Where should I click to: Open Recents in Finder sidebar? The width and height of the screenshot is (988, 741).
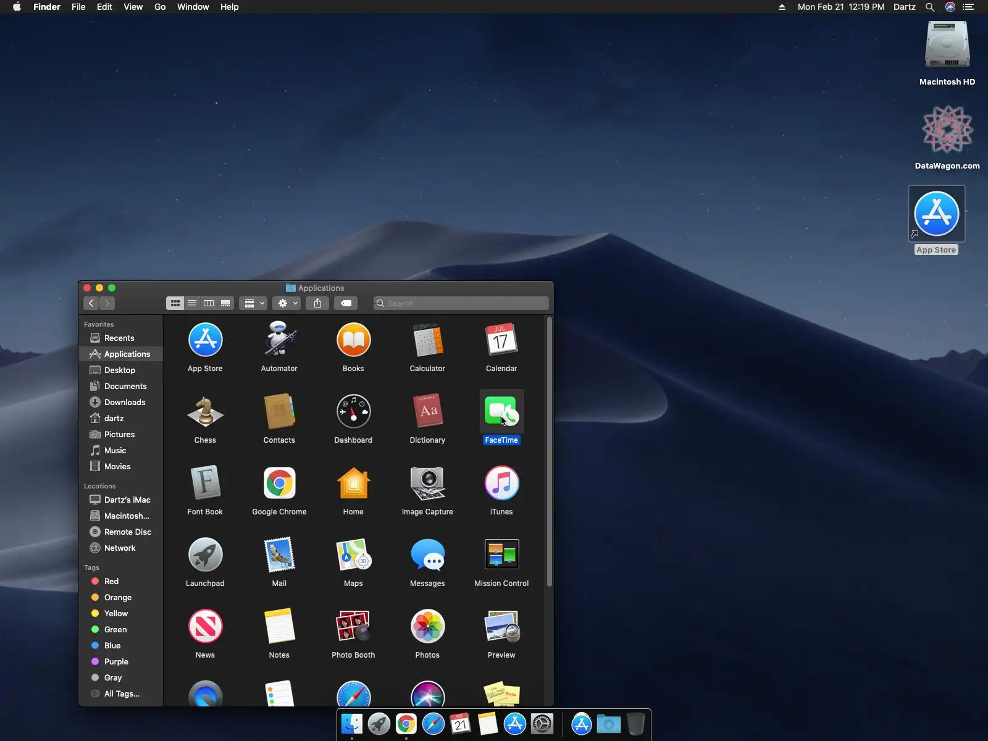click(120, 338)
